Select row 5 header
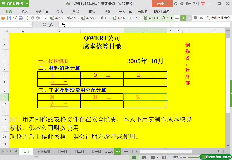 coord(4,68)
